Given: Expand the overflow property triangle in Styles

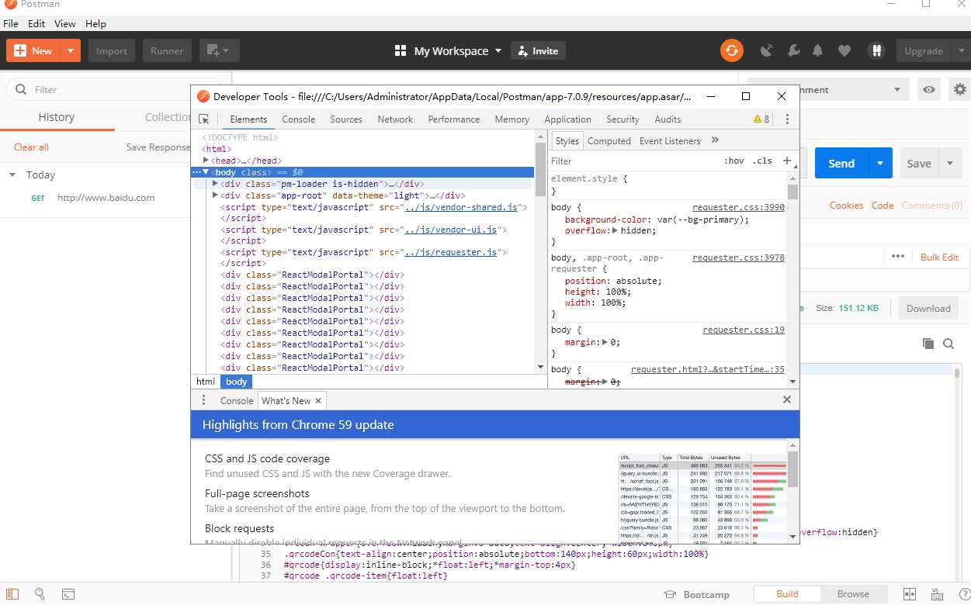Looking at the screenshot, I should click(x=615, y=231).
